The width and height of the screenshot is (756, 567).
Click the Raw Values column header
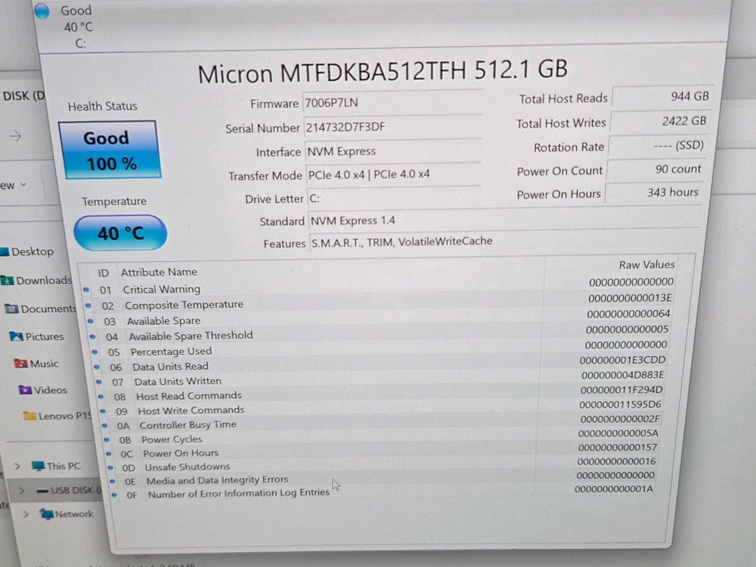[x=647, y=265]
